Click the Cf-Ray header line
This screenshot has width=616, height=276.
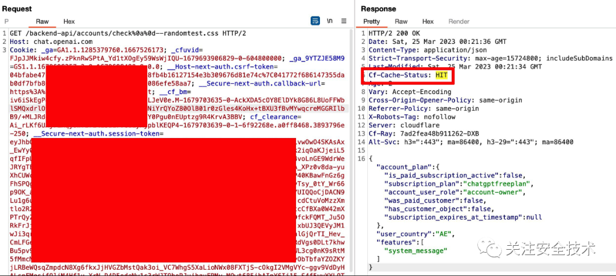(x=423, y=133)
